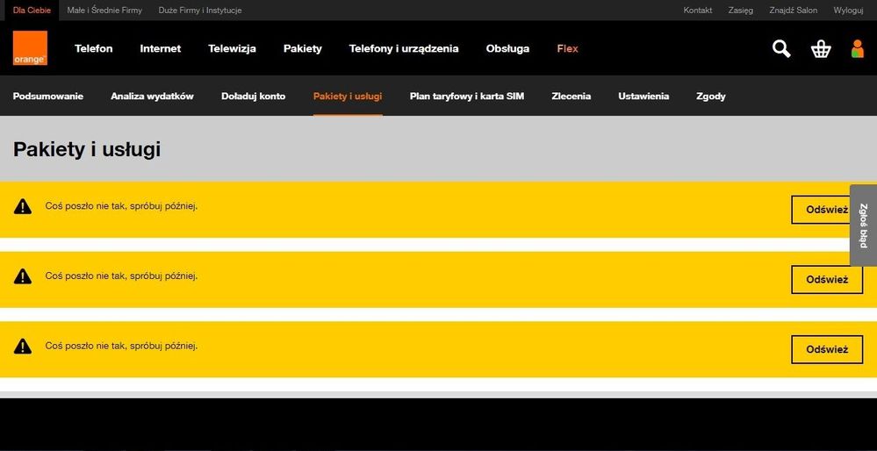Open the Telefon menu
Image resolution: width=877 pixels, height=451 pixels.
click(x=93, y=49)
